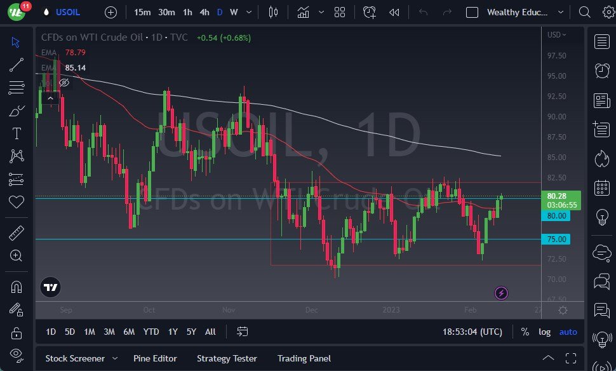Viewport: 616px width, 371px height.
Task: Set date range to 3M
Action: click(109, 332)
